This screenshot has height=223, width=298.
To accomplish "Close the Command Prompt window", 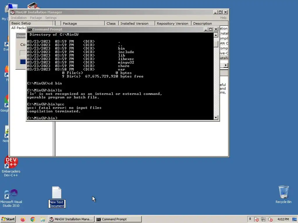I will point(216,29).
